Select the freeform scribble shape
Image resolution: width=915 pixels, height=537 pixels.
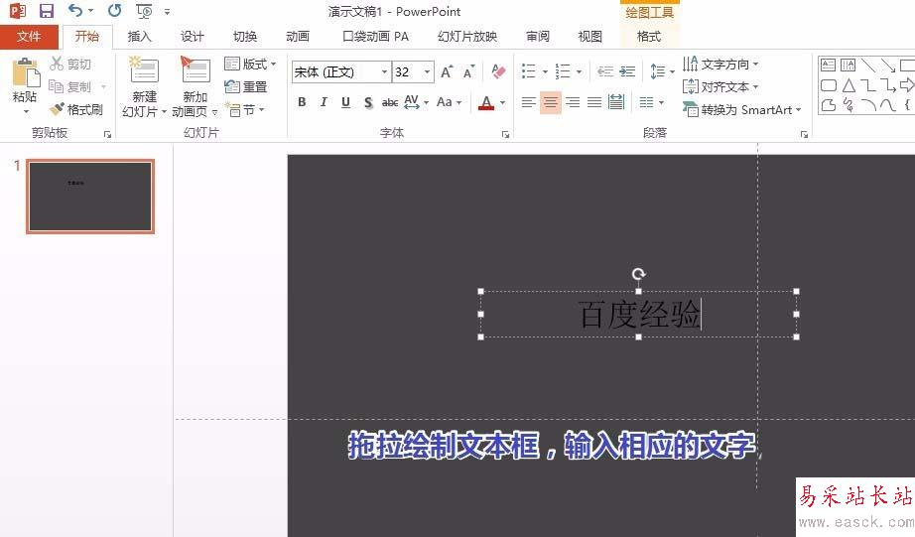[849, 105]
